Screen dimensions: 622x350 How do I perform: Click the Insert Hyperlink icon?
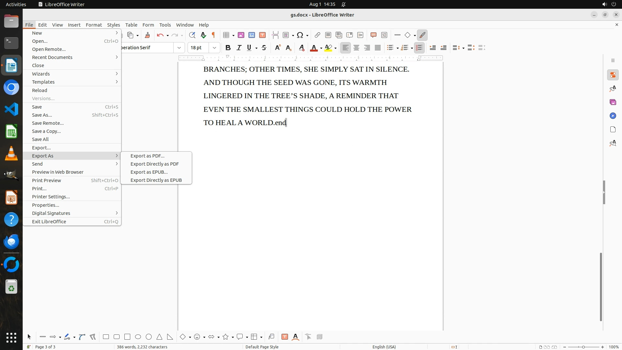[317, 35]
